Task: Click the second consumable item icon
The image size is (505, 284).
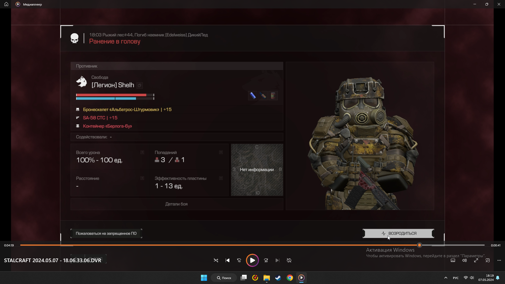Action: point(263,96)
